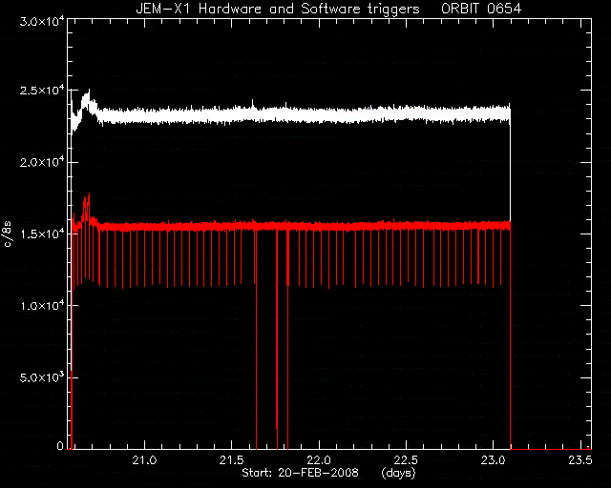
Task: Click the 'ORBIT 0654' text in title
Action: click(x=481, y=9)
